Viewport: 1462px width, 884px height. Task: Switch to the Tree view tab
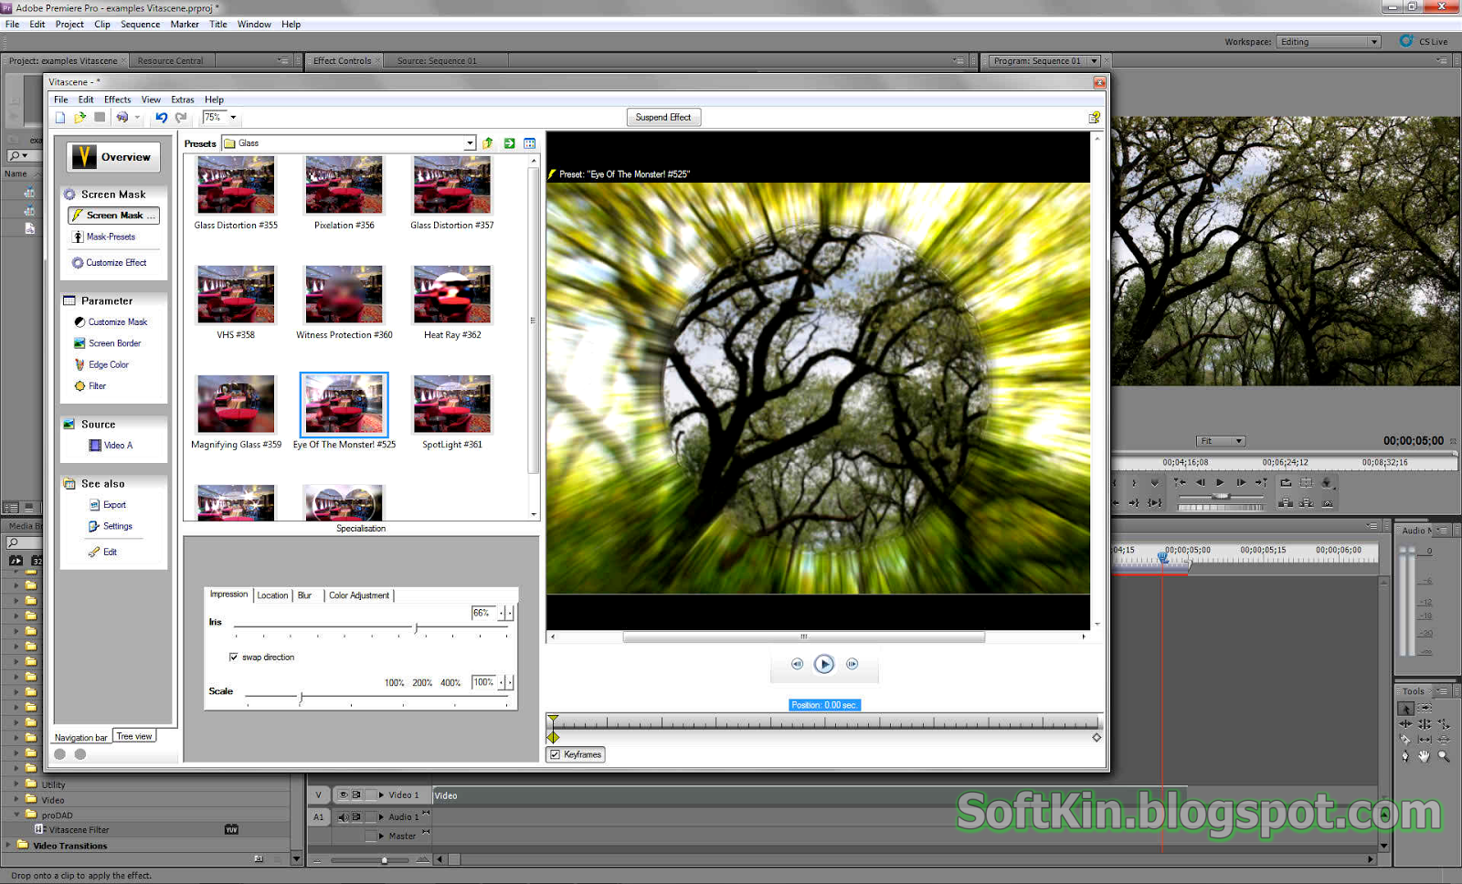[134, 736]
